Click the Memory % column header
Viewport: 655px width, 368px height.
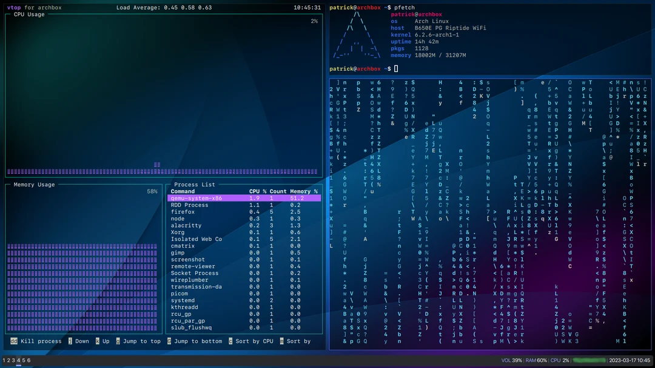click(x=303, y=191)
